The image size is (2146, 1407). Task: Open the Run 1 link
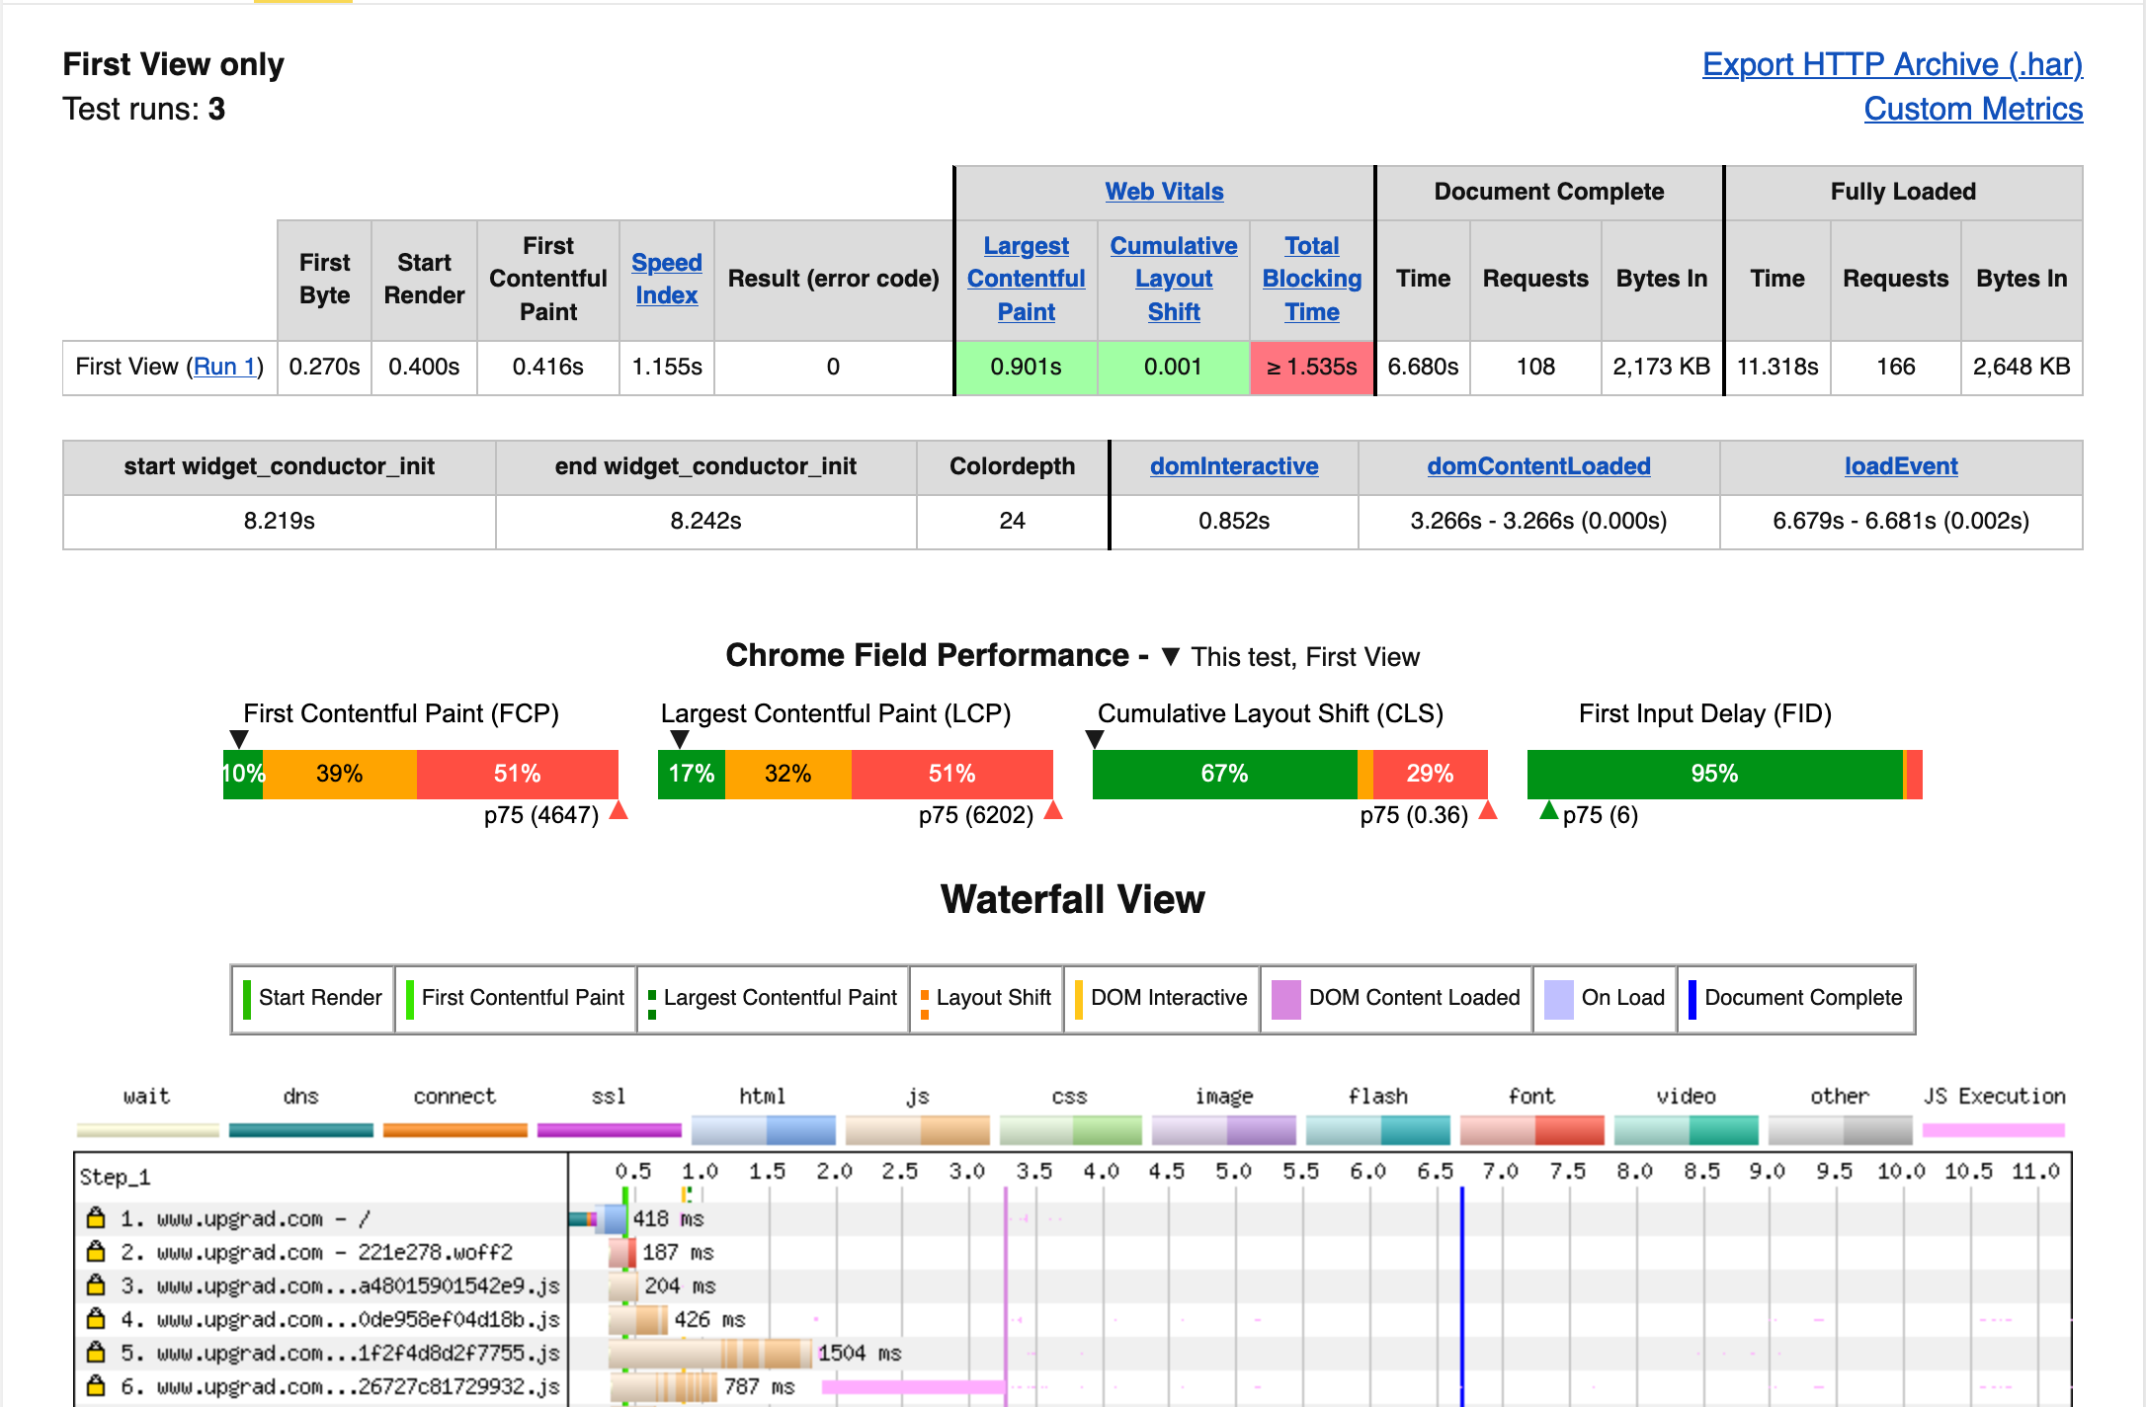pyautogui.click(x=225, y=367)
